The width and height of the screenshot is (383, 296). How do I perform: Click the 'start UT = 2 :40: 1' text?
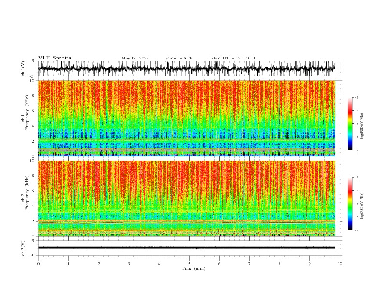coord(234,58)
